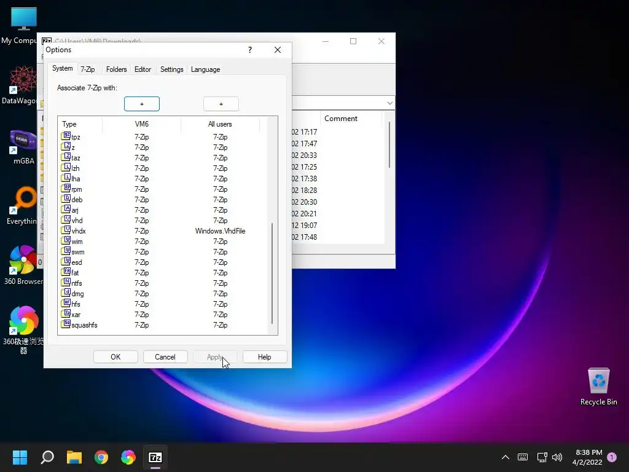The image size is (629, 472).
Task: Switch to the 7-Zip tab
Action: coord(87,69)
